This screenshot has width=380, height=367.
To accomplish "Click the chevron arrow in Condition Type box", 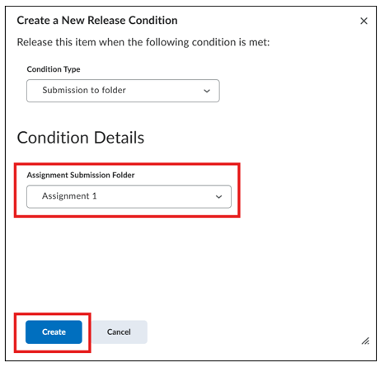I will [x=207, y=91].
